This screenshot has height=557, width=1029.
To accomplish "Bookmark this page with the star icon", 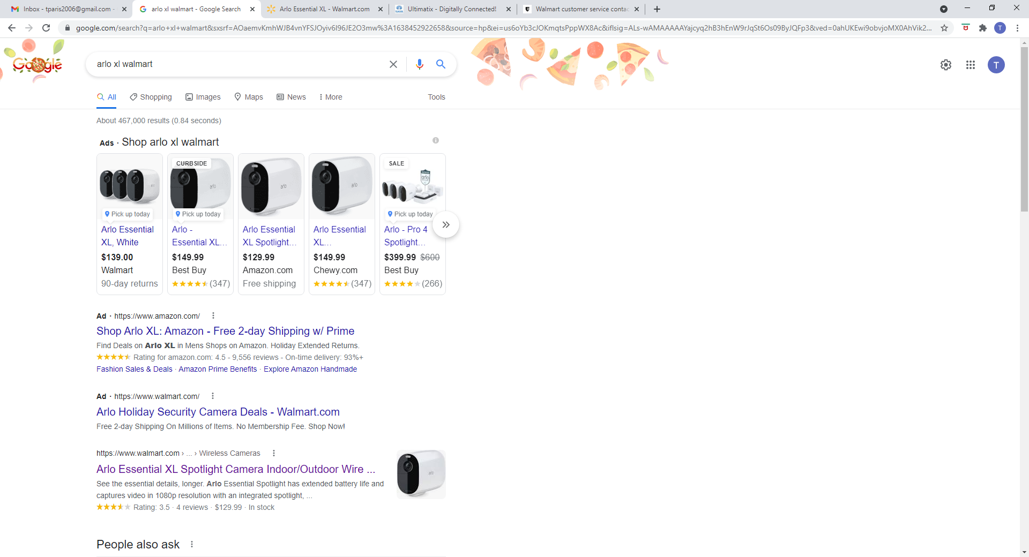I will tap(944, 28).
